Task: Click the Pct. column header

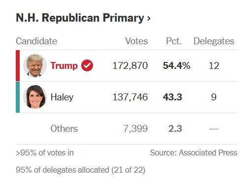Action: click(x=174, y=41)
